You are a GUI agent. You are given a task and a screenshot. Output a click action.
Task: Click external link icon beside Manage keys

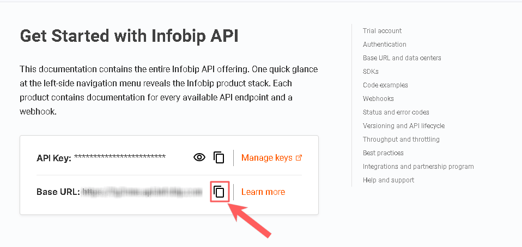pos(299,158)
